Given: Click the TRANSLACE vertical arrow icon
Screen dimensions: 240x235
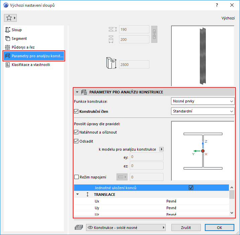Looking at the screenshot, I should click(x=87, y=194).
